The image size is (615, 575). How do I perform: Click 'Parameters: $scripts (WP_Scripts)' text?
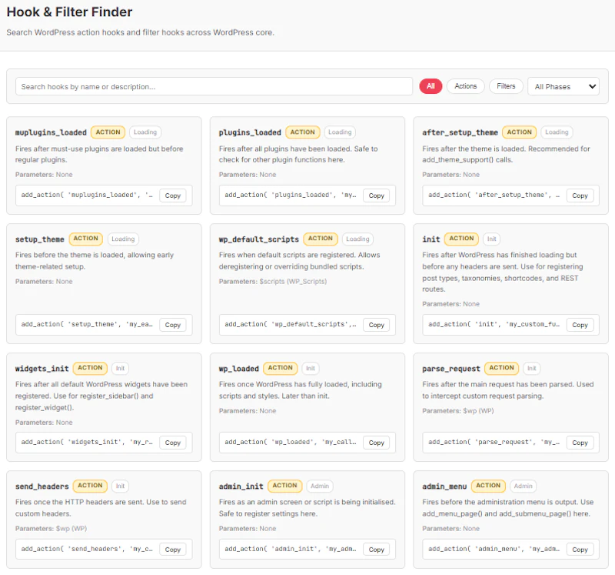[273, 282]
